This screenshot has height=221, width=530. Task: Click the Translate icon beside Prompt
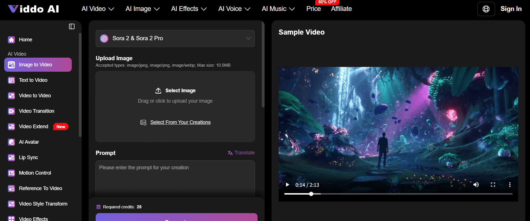[x=230, y=153]
